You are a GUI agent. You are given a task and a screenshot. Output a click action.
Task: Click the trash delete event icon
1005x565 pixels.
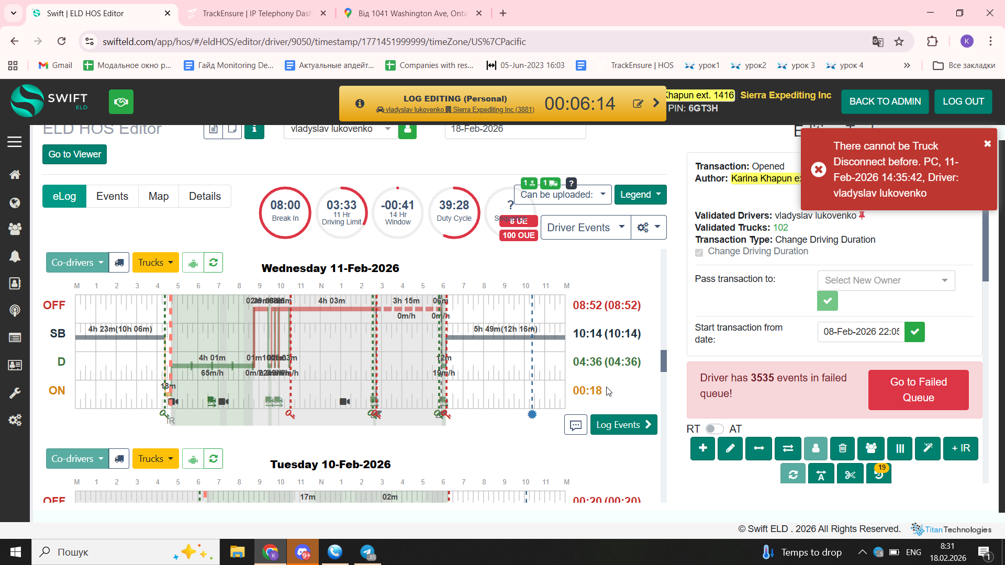tap(842, 448)
